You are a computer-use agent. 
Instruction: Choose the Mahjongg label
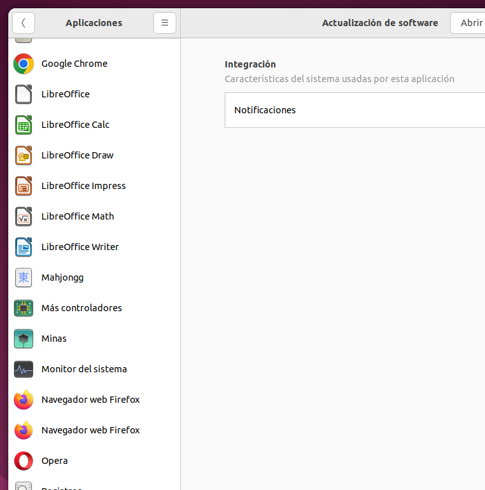click(x=62, y=278)
